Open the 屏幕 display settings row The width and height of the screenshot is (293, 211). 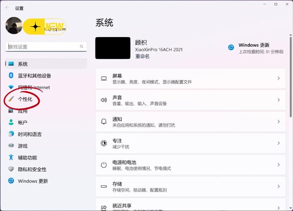(190, 78)
